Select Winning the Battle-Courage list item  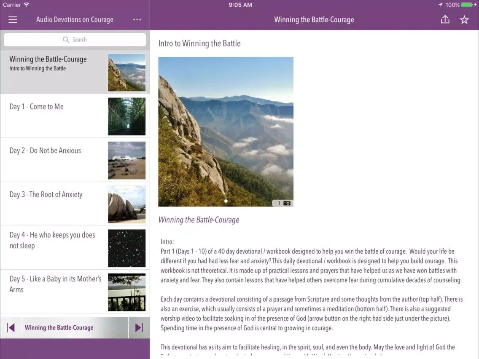tap(75, 72)
